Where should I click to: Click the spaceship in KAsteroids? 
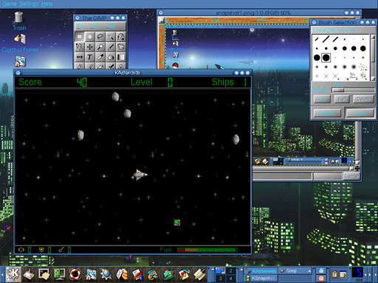pos(140,175)
